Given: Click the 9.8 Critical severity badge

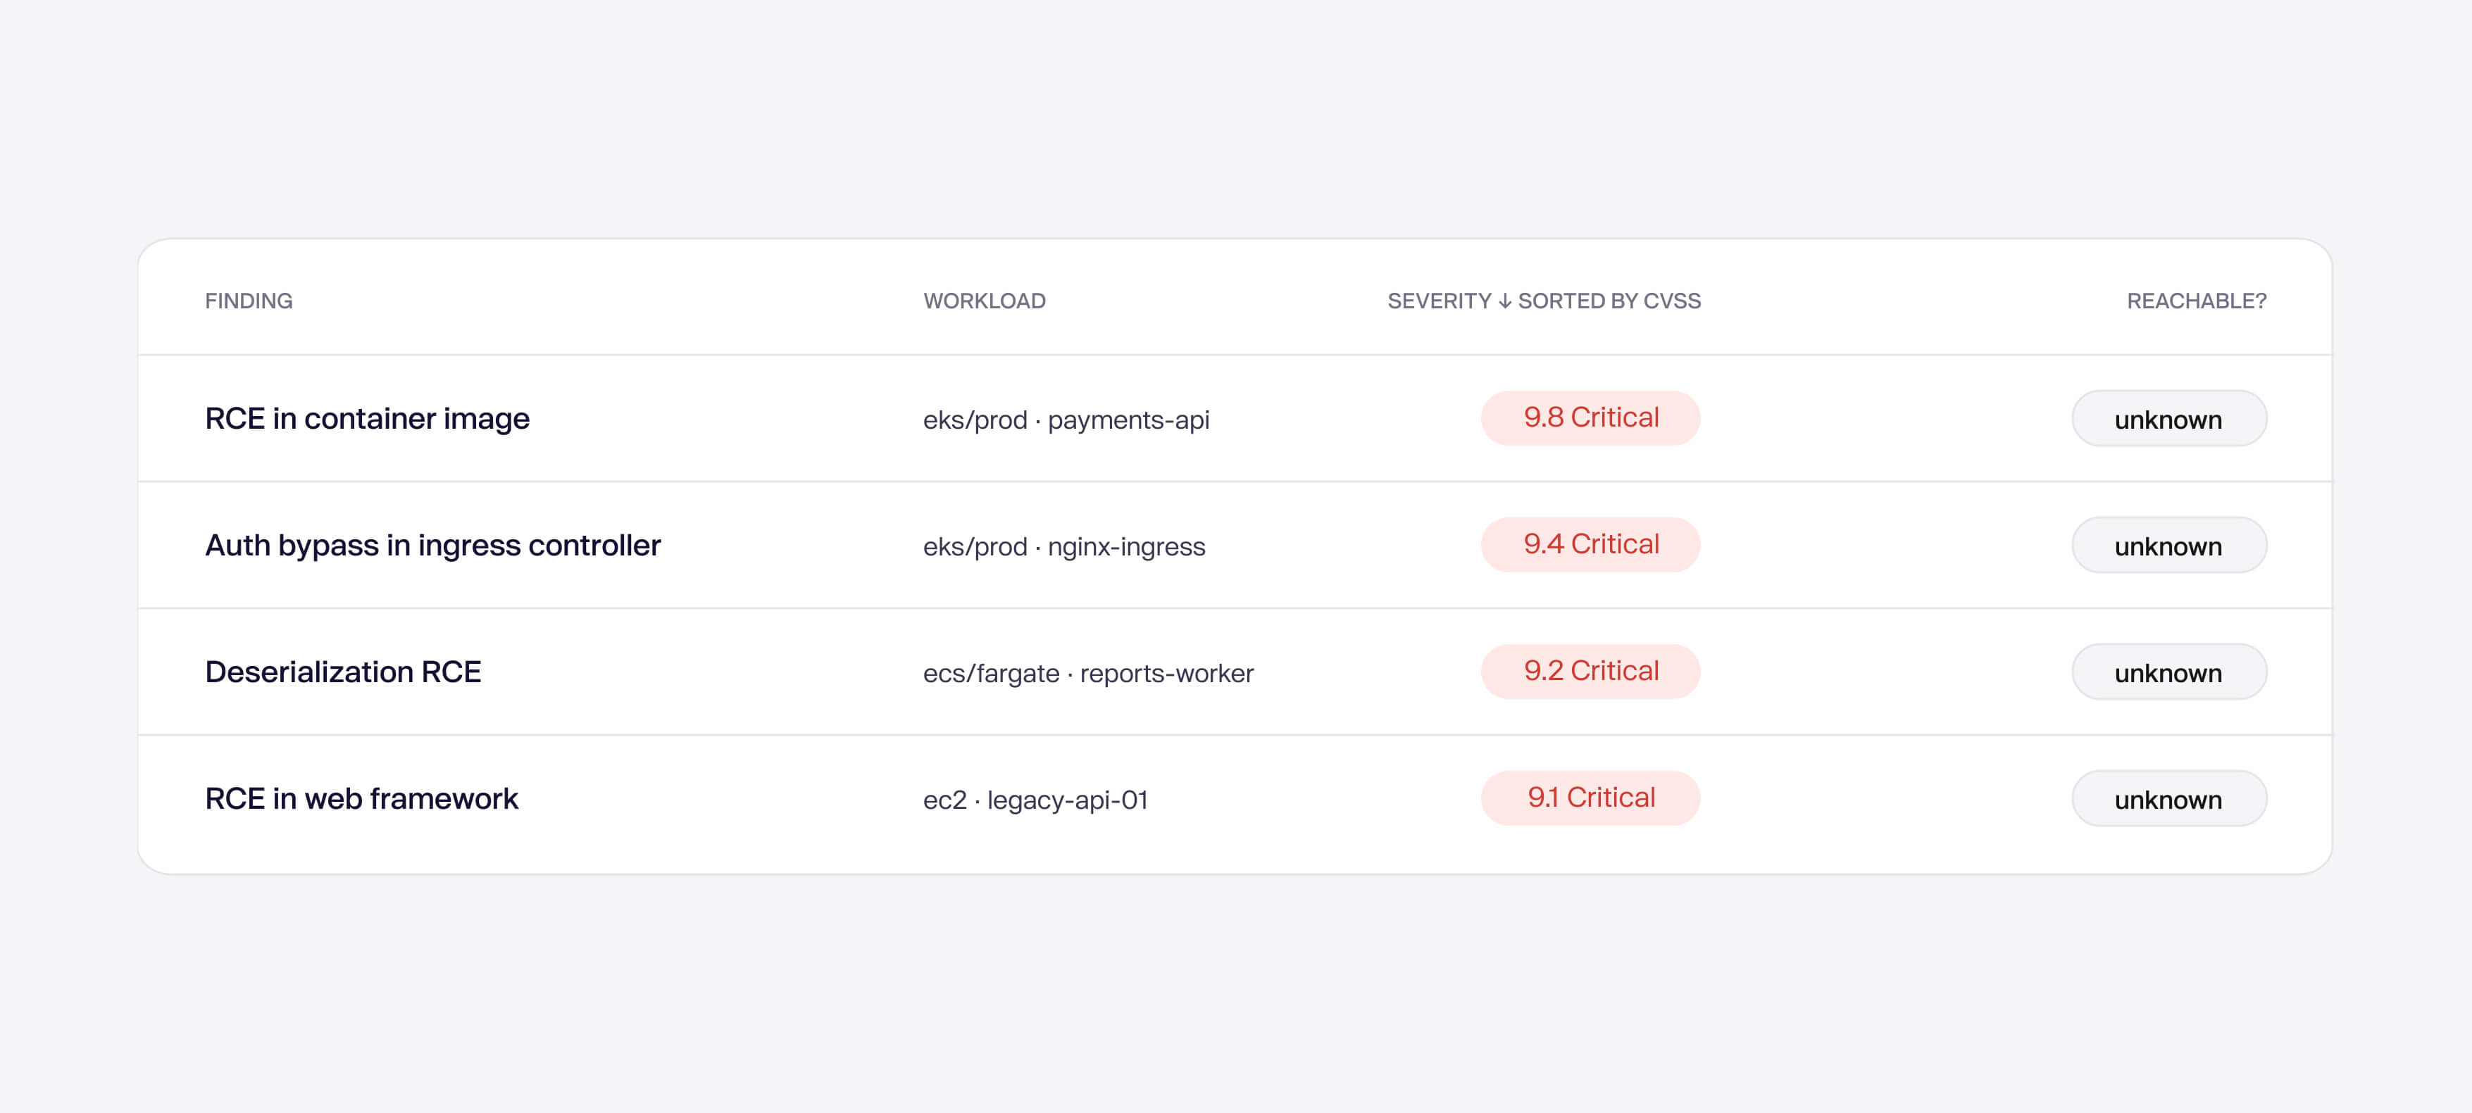Looking at the screenshot, I should [1590, 417].
